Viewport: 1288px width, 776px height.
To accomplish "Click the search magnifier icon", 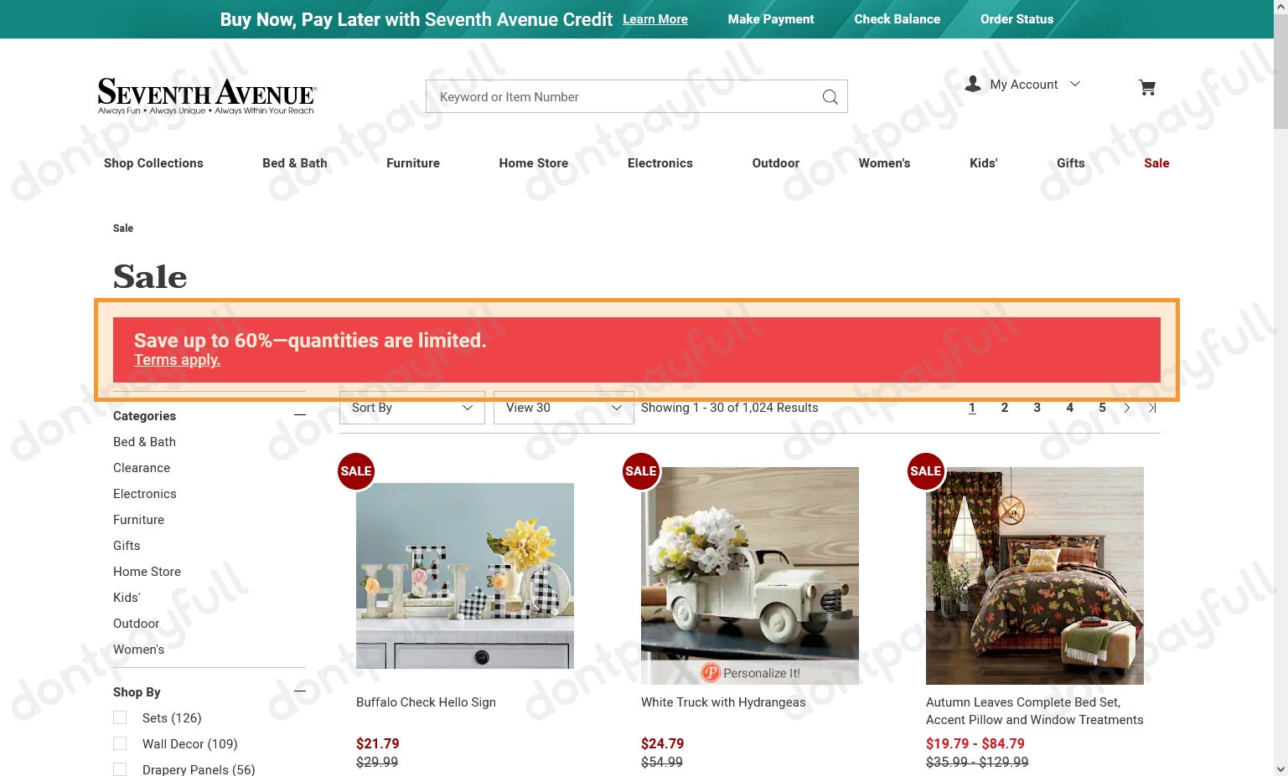I will click(830, 97).
